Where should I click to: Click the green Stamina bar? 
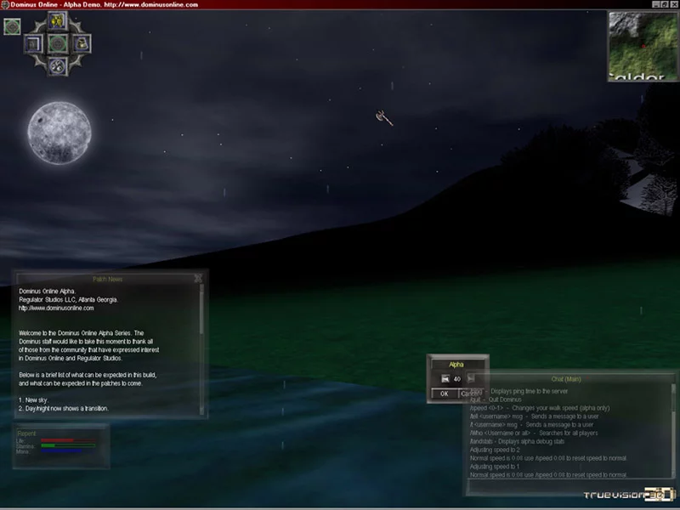tap(68, 445)
